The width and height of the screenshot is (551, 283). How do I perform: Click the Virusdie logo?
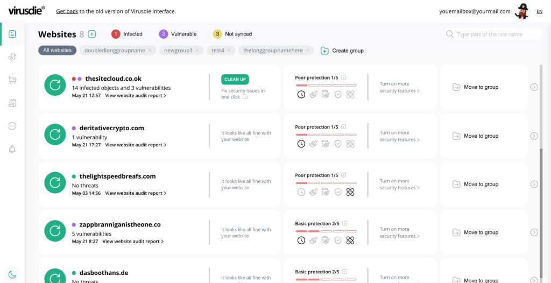tap(26, 11)
